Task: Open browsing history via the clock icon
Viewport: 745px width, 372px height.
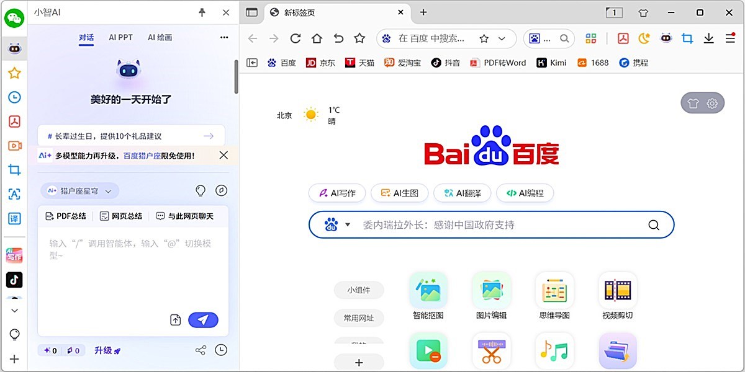Action: tap(14, 97)
